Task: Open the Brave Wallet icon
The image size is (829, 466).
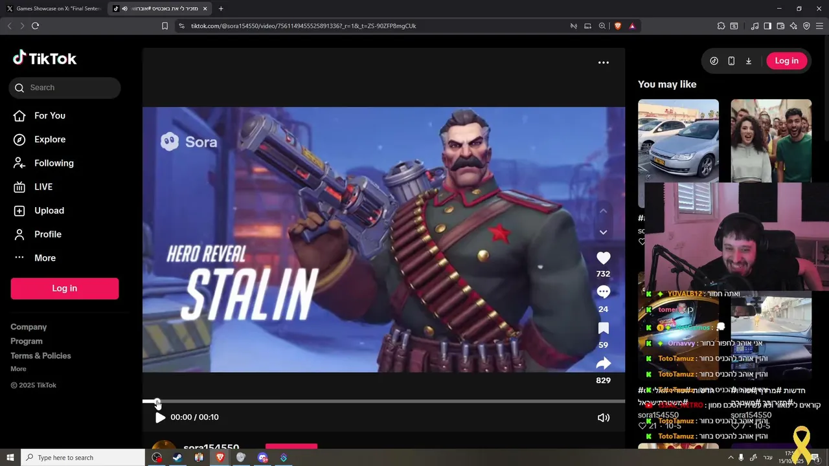Action: pos(780,26)
